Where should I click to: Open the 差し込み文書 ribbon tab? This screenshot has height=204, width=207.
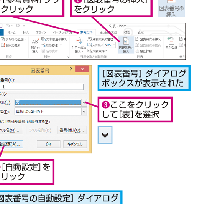point(108,32)
